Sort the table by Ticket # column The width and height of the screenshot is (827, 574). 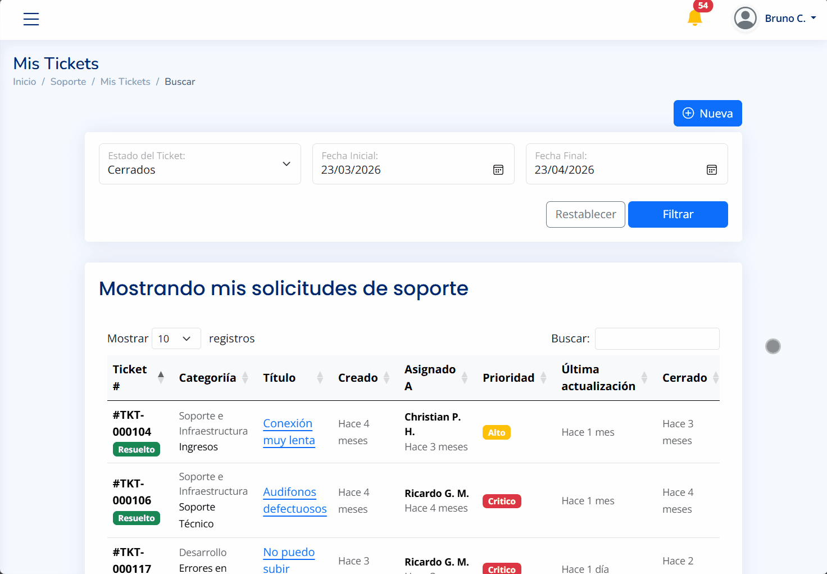point(161,377)
